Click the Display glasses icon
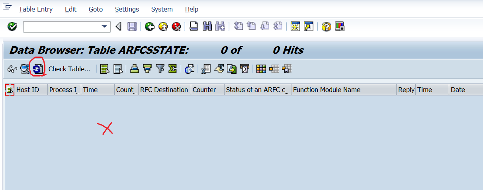 click(12, 69)
